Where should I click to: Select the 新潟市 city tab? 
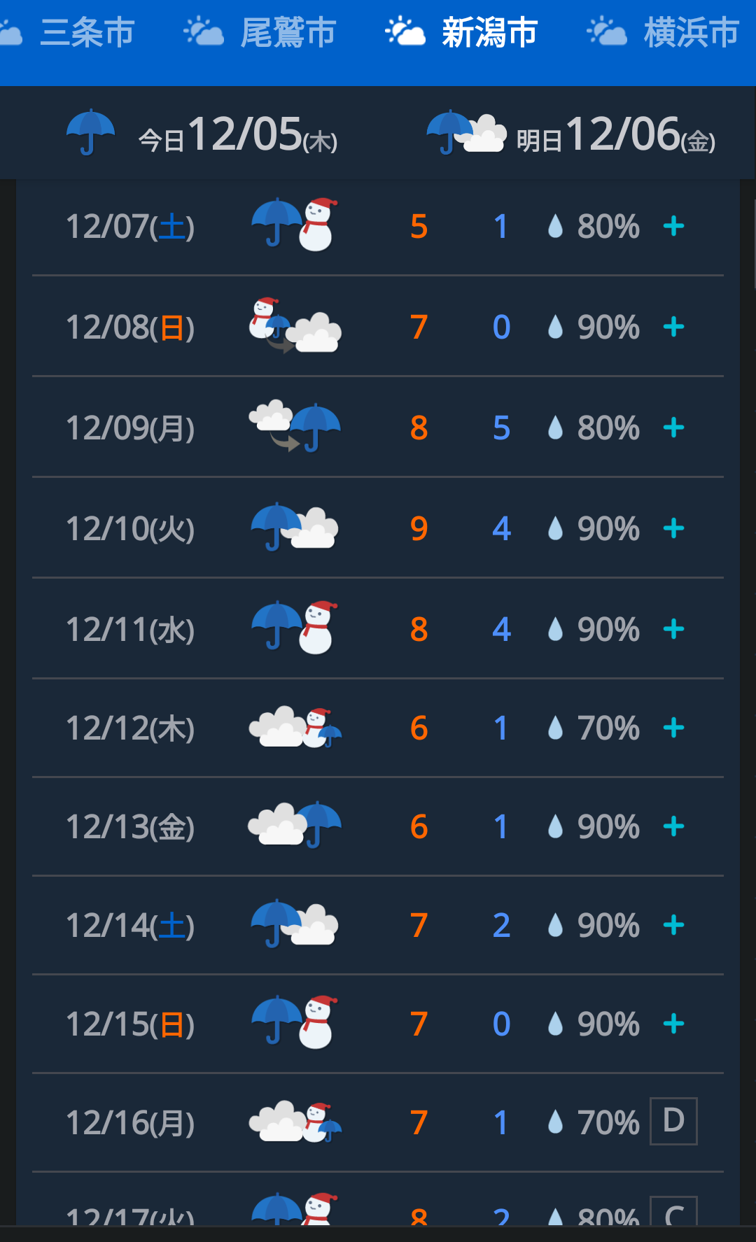coord(462,32)
